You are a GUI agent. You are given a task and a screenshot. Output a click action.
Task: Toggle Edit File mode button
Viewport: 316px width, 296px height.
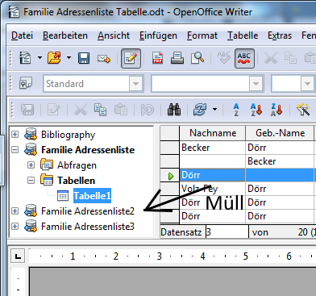[131, 58]
